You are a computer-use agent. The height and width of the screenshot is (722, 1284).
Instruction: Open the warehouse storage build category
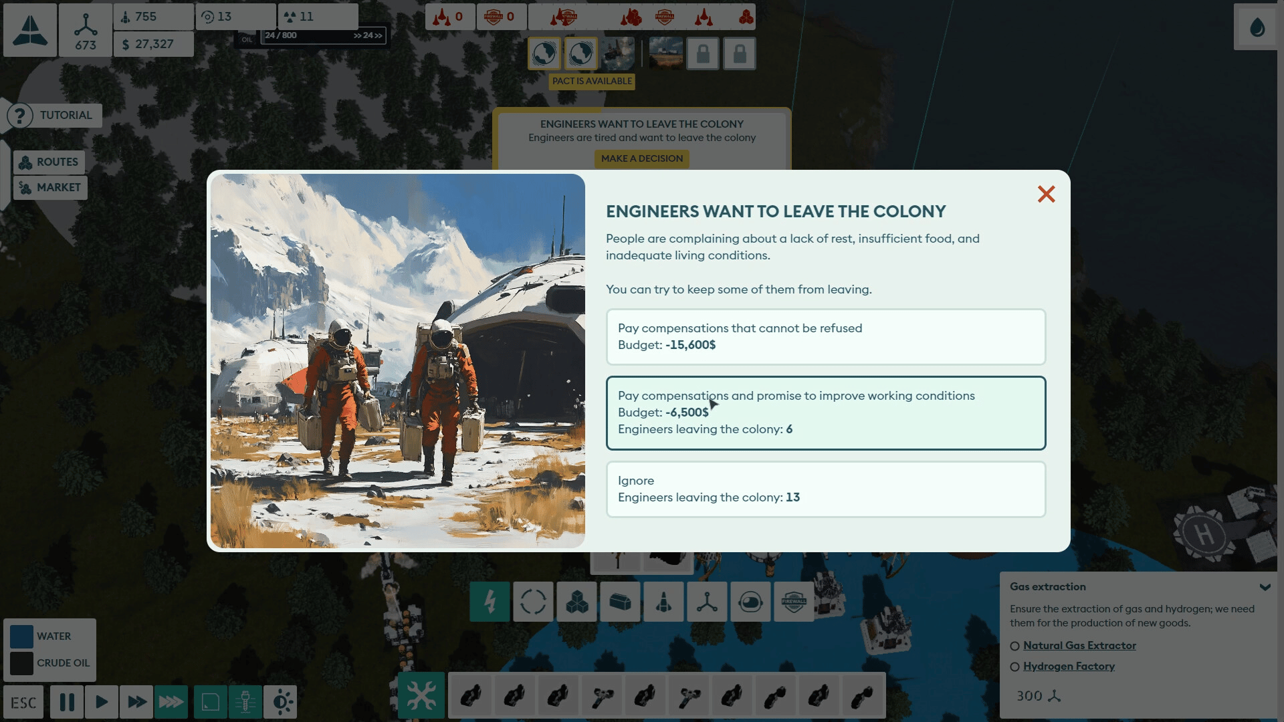click(x=620, y=602)
